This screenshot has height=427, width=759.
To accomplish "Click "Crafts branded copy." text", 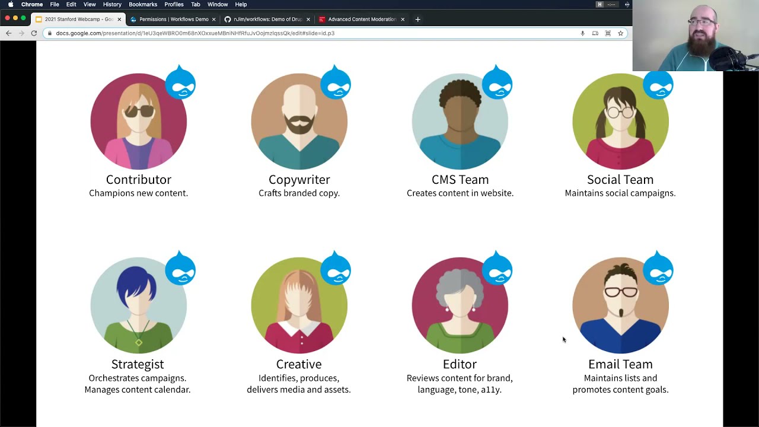I will [x=299, y=193].
